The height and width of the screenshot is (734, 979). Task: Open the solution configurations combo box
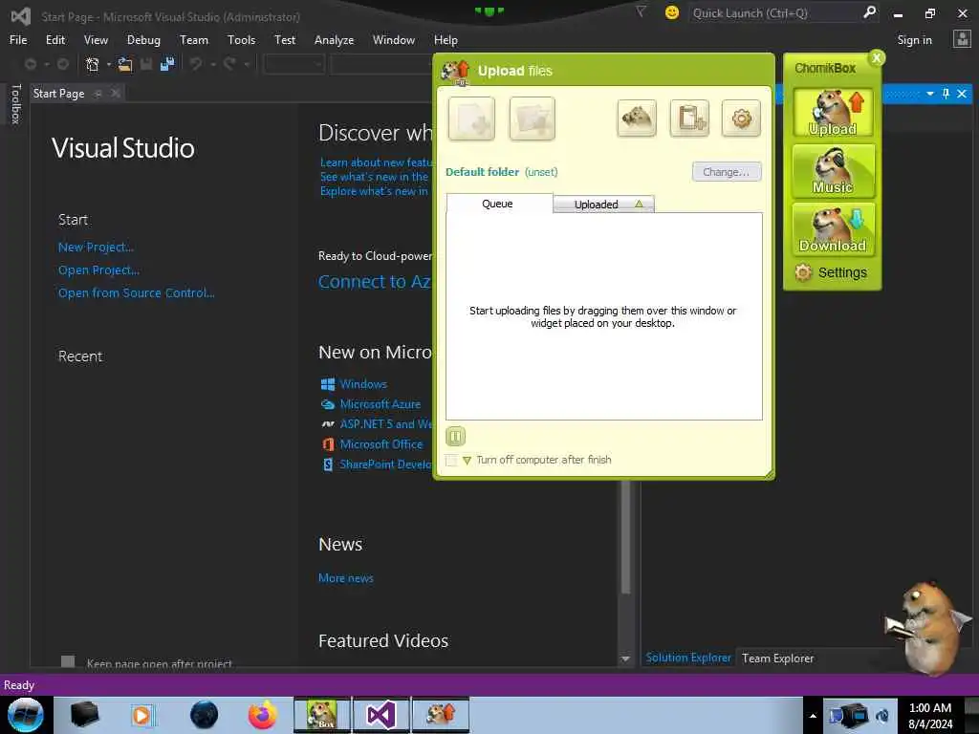[294, 64]
